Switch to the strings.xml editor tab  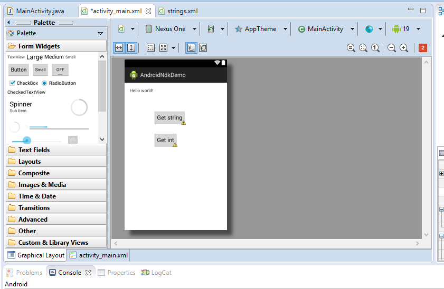click(180, 11)
